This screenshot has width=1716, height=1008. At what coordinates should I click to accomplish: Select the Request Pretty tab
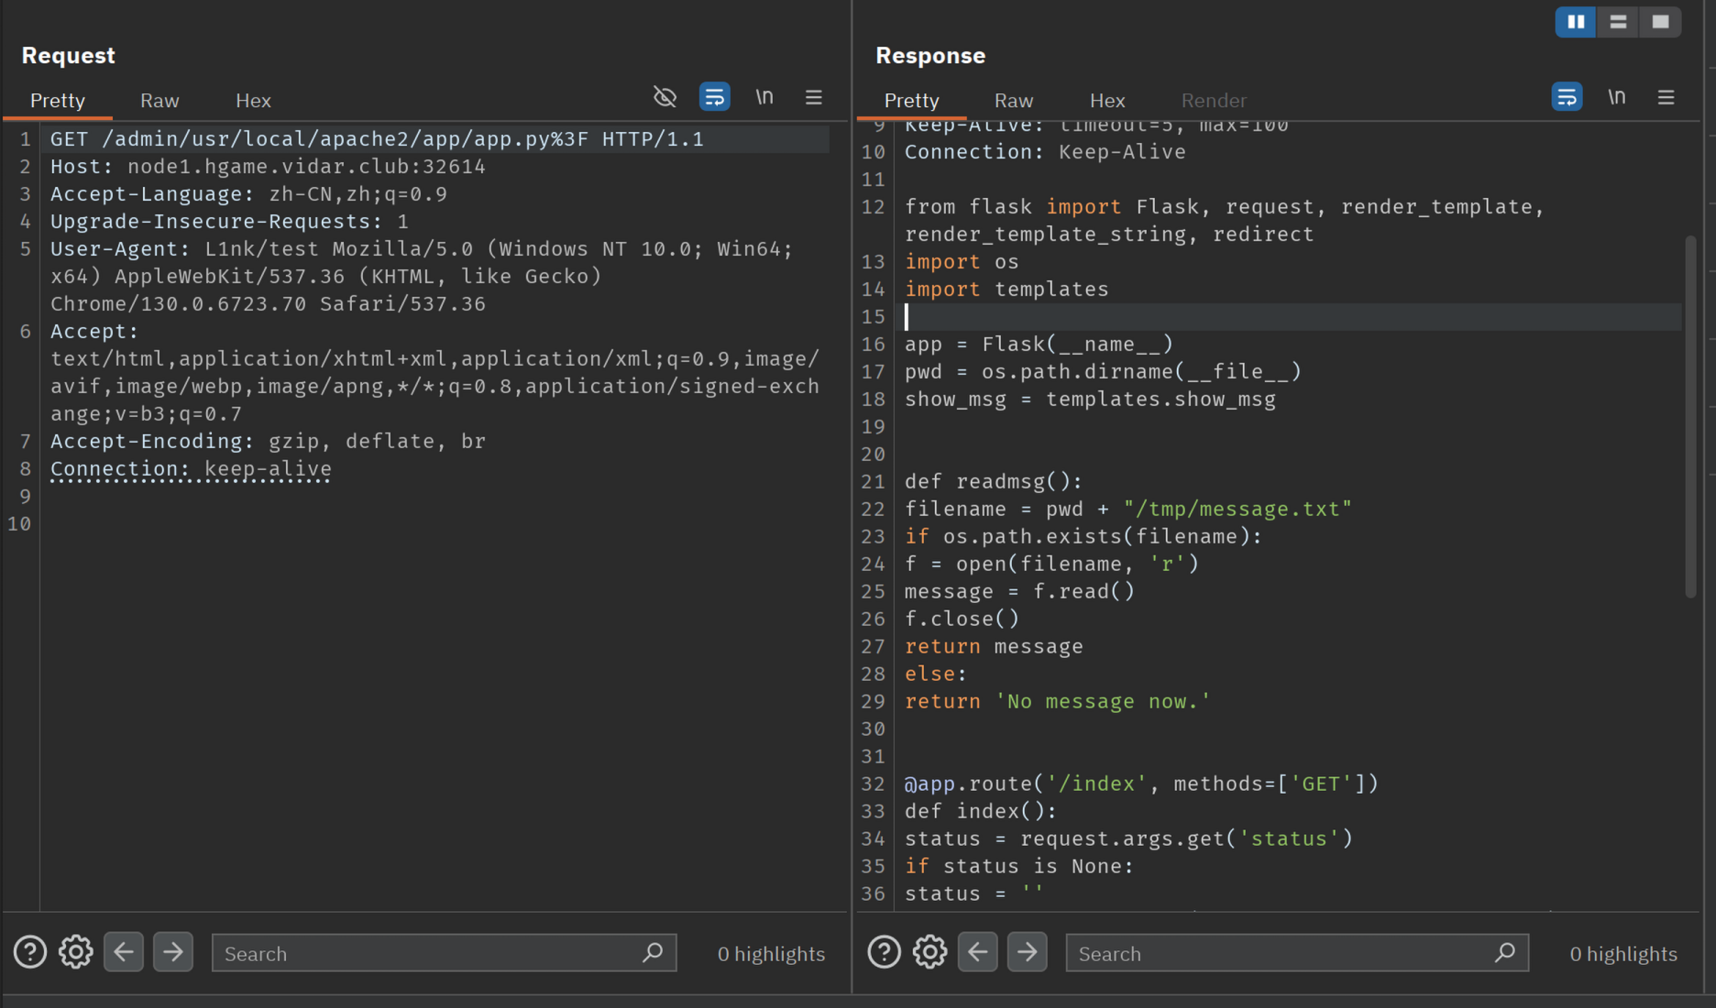(58, 101)
